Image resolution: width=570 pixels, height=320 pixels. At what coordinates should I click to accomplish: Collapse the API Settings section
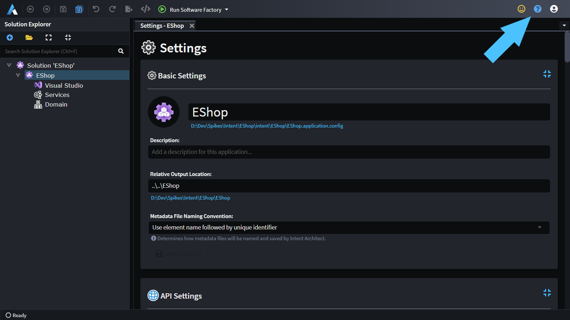[547, 293]
